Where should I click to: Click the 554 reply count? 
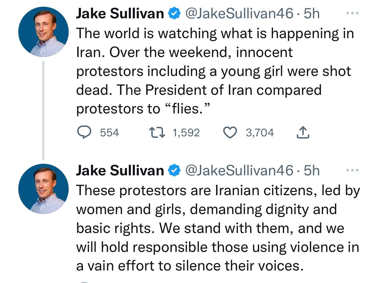[109, 133]
